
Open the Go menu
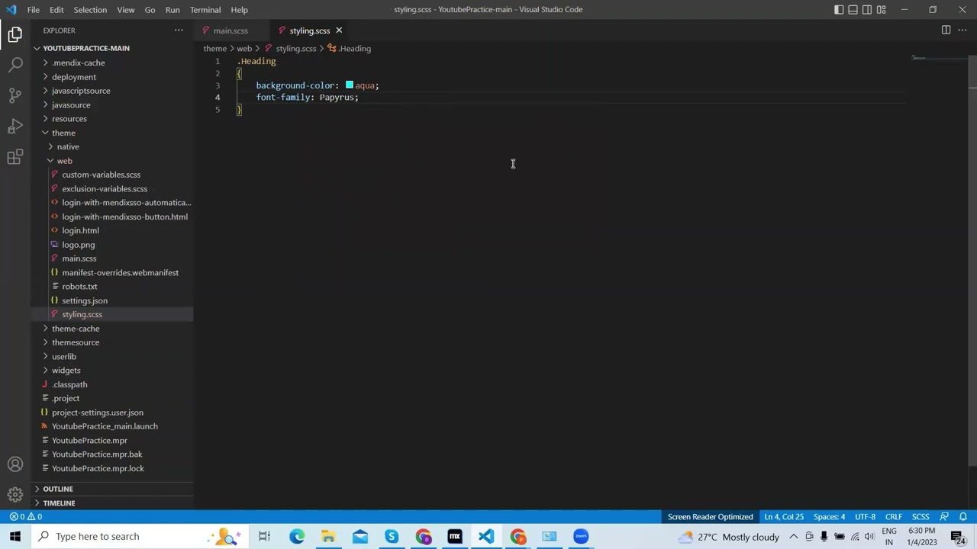point(150,9)
